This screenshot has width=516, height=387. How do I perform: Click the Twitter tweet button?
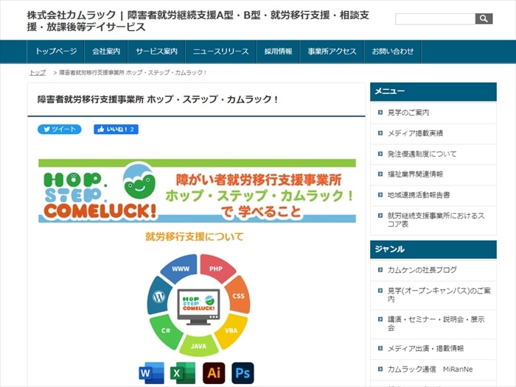pyautogui.click(x=59, y=129)
